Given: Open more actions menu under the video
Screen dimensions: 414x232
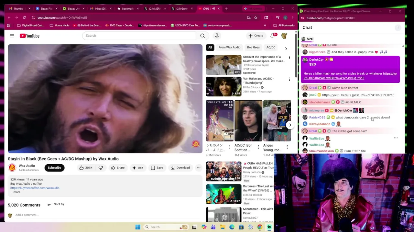Looking at the screenshot, I should click(199, 168).
